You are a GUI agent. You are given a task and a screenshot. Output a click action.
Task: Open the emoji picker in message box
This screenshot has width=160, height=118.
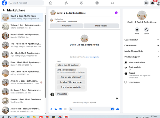click(112, 109)
